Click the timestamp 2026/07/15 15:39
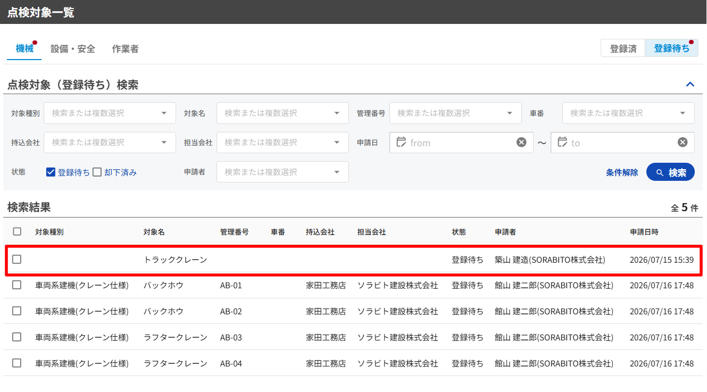Viewport: 707px width, 392px height. click(x=662, y=260)
